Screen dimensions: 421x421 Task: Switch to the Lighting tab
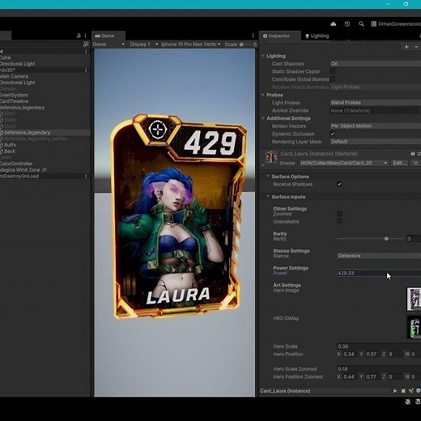coord(317,36)
